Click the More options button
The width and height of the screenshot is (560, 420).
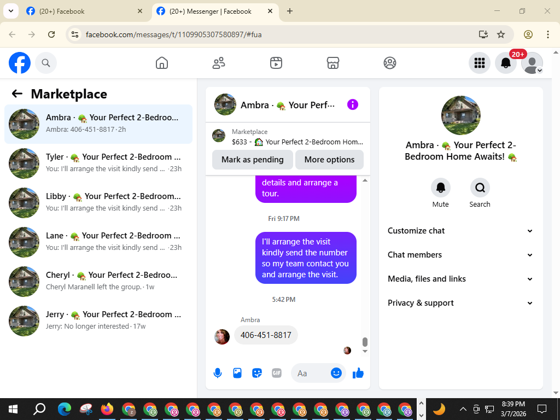[x=329, y=160]
